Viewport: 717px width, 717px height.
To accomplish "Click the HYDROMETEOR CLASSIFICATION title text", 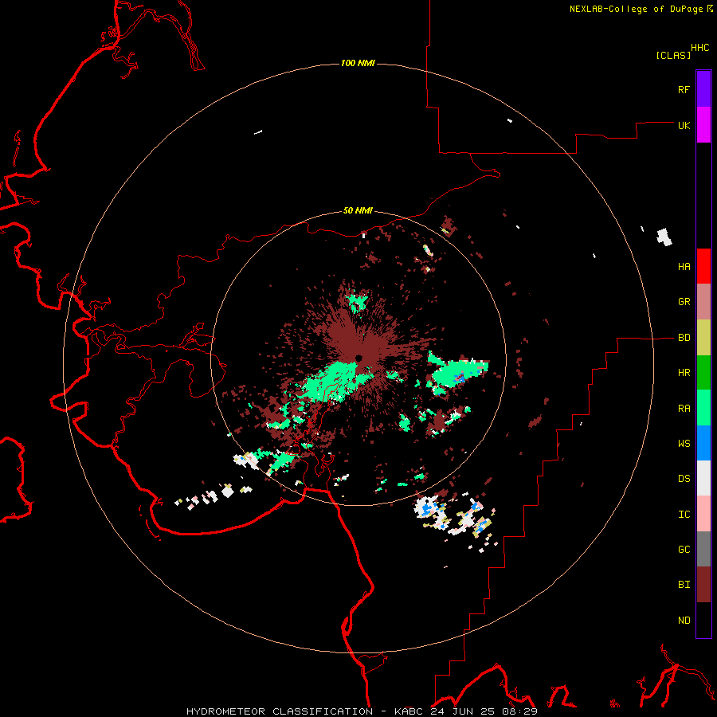I will (x=280, y=711).
